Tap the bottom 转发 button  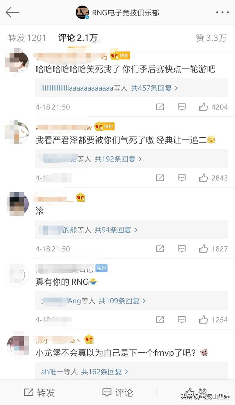tap(39, 392)
